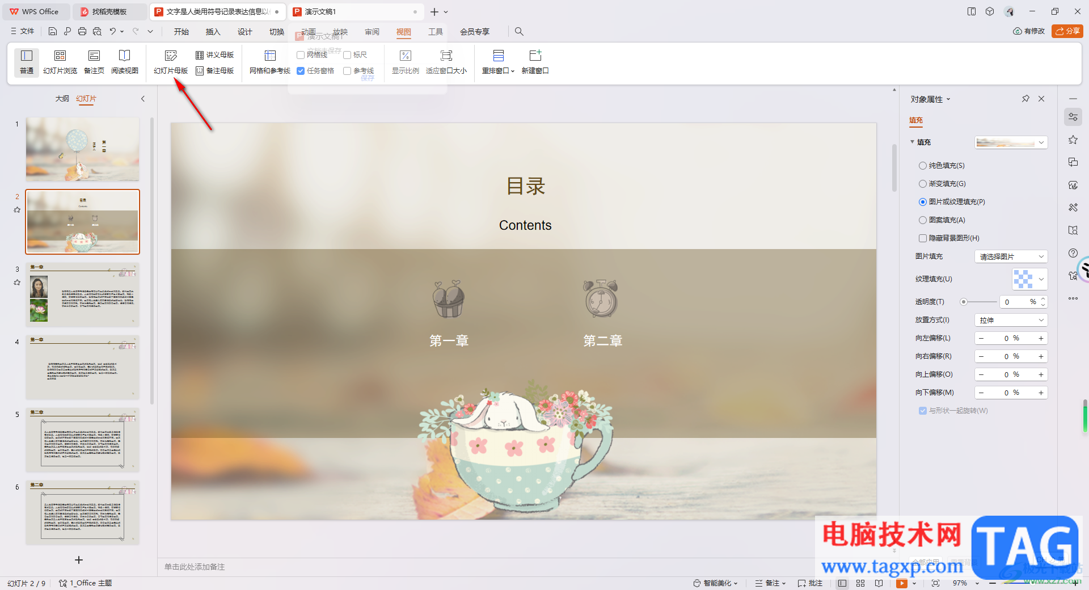Click the Print icon in quick toolbar
Screen dimensions: 1089x590
click(82, 31)
